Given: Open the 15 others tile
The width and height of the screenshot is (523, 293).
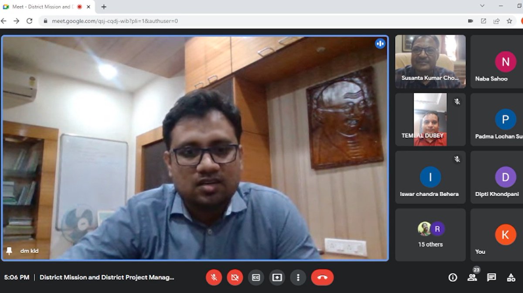Looking at the screenshot, I should coord(430,235).
